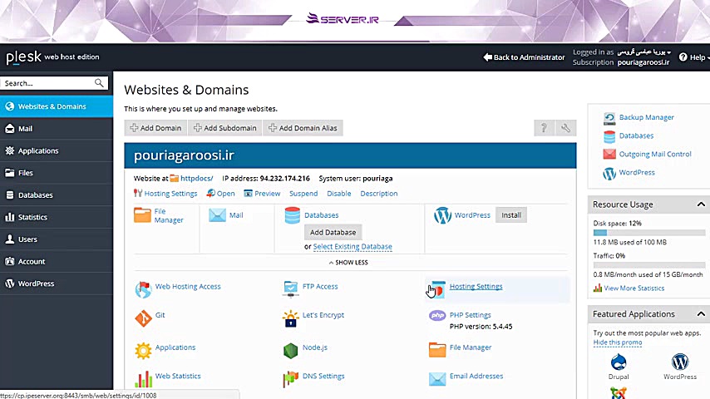This screenshot has height=399, width=710.
Task: Click the large File Manager folder icon
Action: click(142, 214)
